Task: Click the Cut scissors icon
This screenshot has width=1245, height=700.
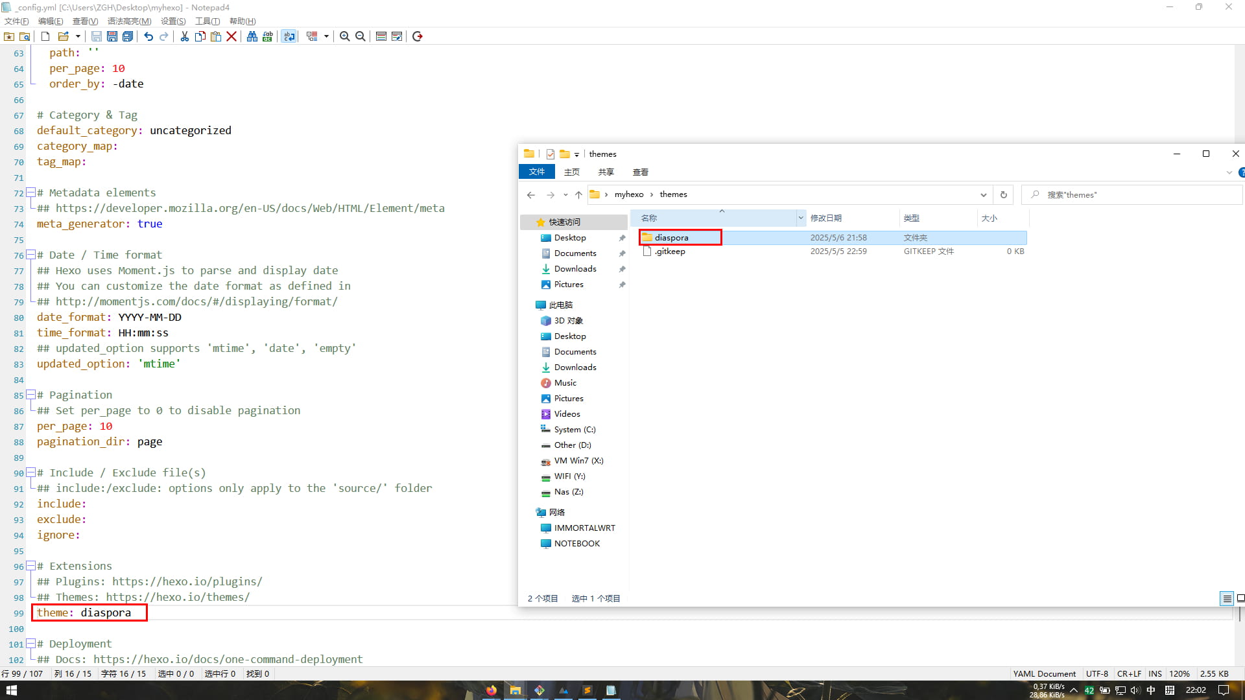Action: pyautogui.click(x=185, y=36)
